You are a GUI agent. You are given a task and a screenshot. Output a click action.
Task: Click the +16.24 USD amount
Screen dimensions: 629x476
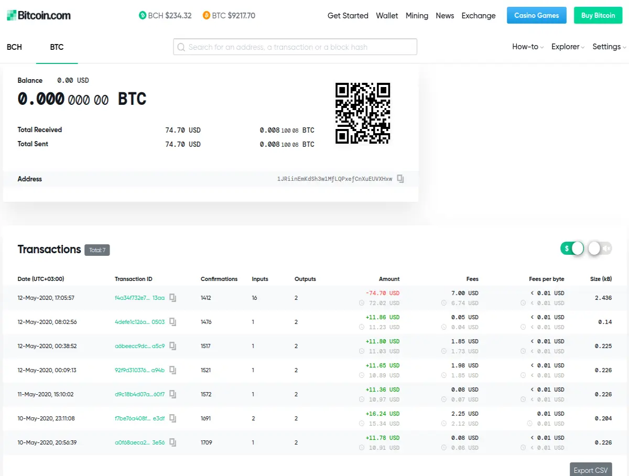click(x=383, y=414)
